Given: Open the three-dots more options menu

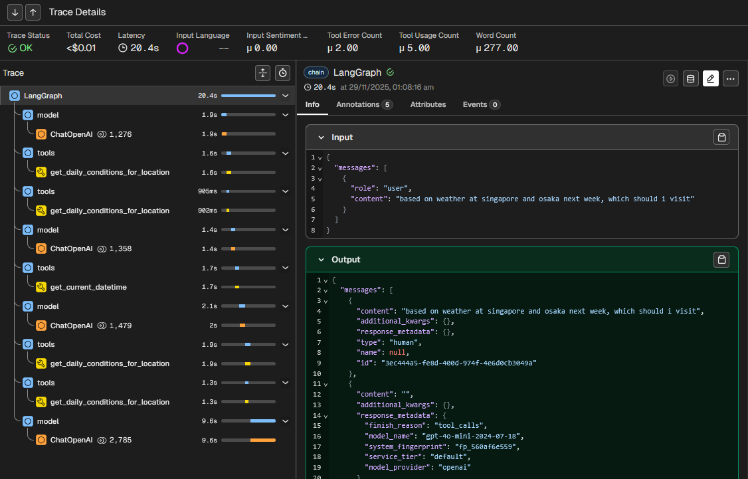Looking at the screenshot, I should 731,79.
